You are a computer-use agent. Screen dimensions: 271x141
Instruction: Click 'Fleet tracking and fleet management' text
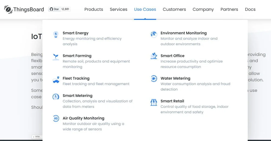[96, 84]
